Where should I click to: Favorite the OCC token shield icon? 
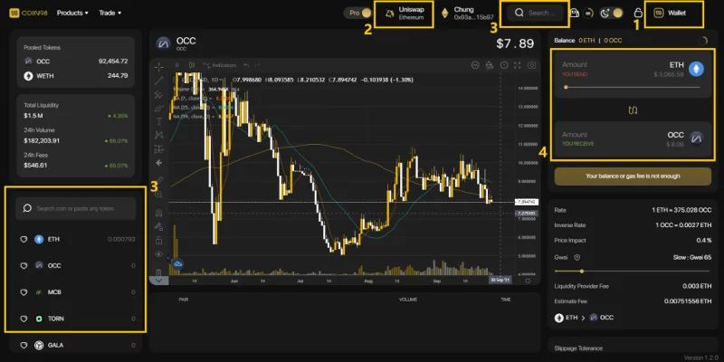(x=24, y=266)
